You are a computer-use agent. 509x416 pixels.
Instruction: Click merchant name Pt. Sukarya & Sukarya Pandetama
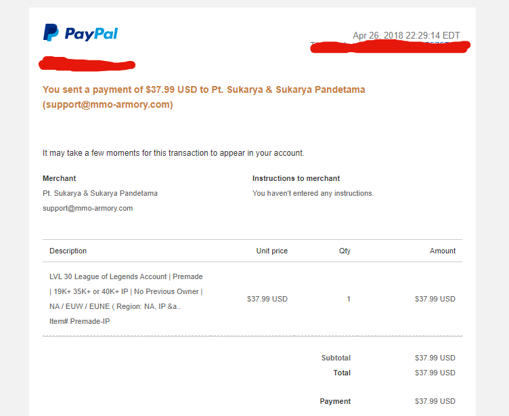click(x=100, y=193)
